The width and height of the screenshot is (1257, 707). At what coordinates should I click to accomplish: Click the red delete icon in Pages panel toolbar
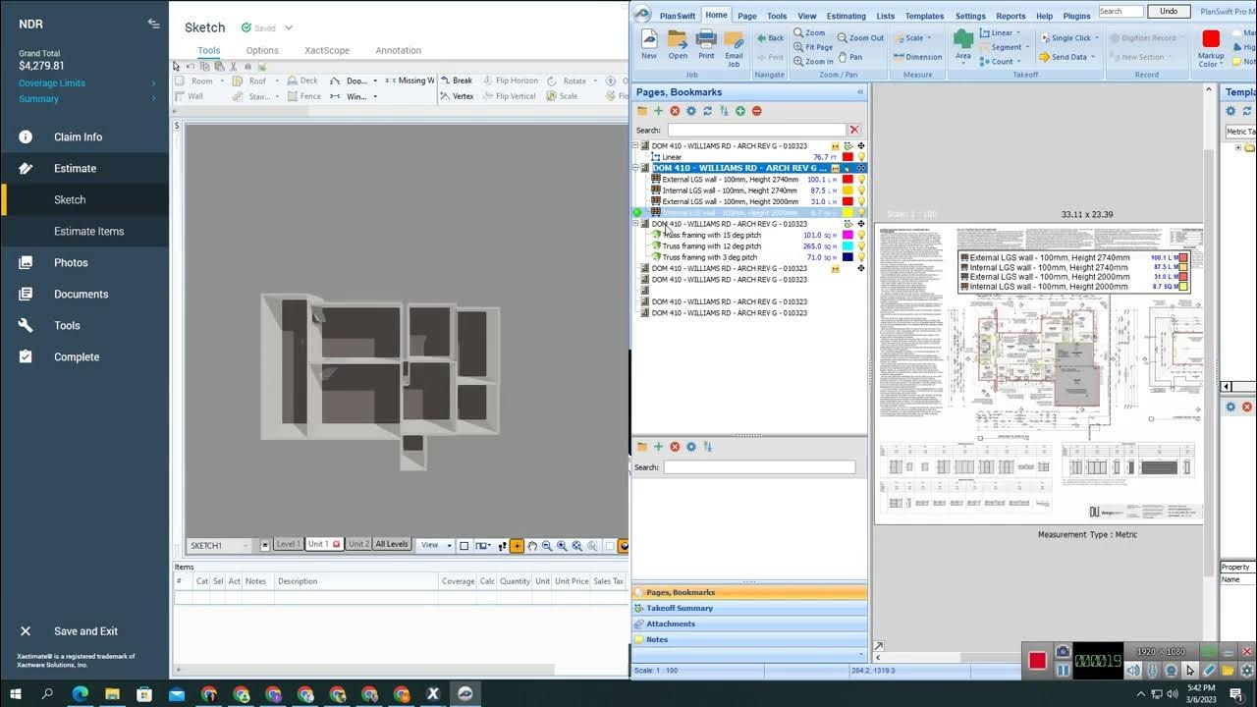coord(675,111)
